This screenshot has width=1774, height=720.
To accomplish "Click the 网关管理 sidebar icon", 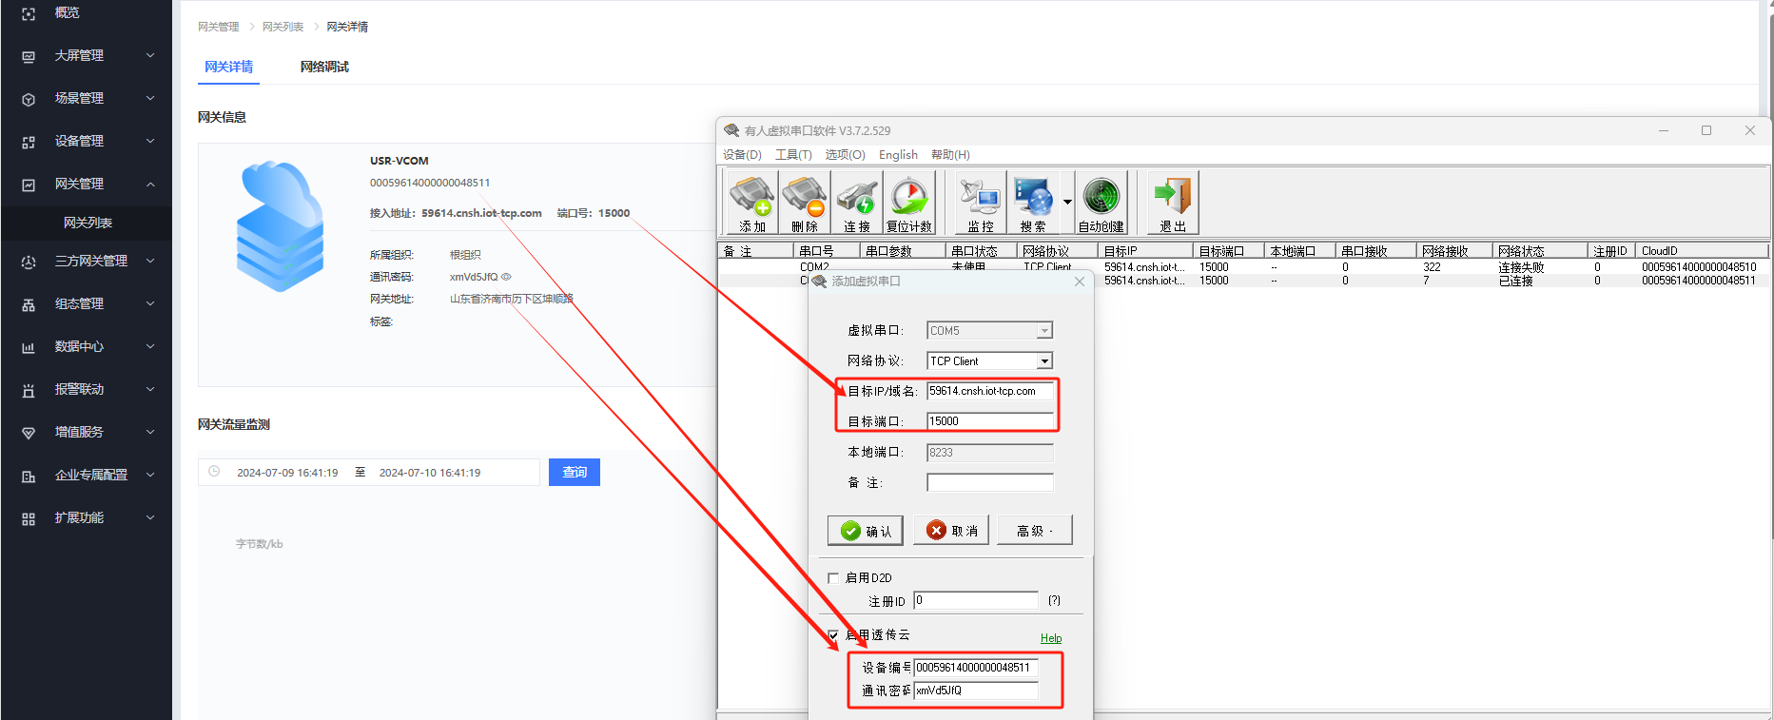I will (x=29, y=185).
